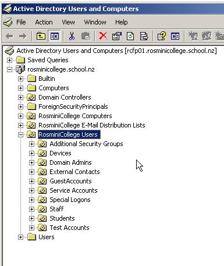Click the Show/Hide Action Pane icon

pyautogui.click(x=175, y=36)
